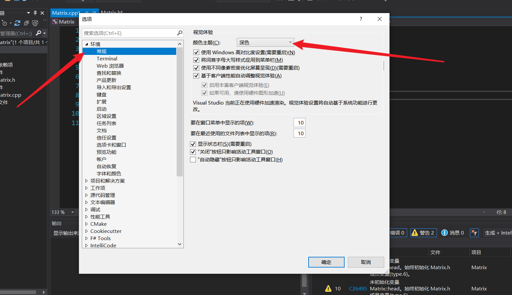Image resolution: width=512 pixels, height=295 pixels.
Task: Close the options dialog
Action: [380, 19]
